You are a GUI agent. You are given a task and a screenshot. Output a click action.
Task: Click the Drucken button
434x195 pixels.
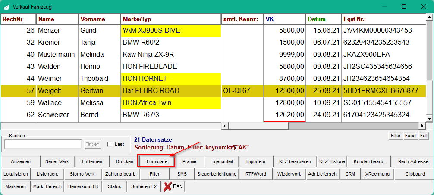pyautogui.click(x=125, y=161)
